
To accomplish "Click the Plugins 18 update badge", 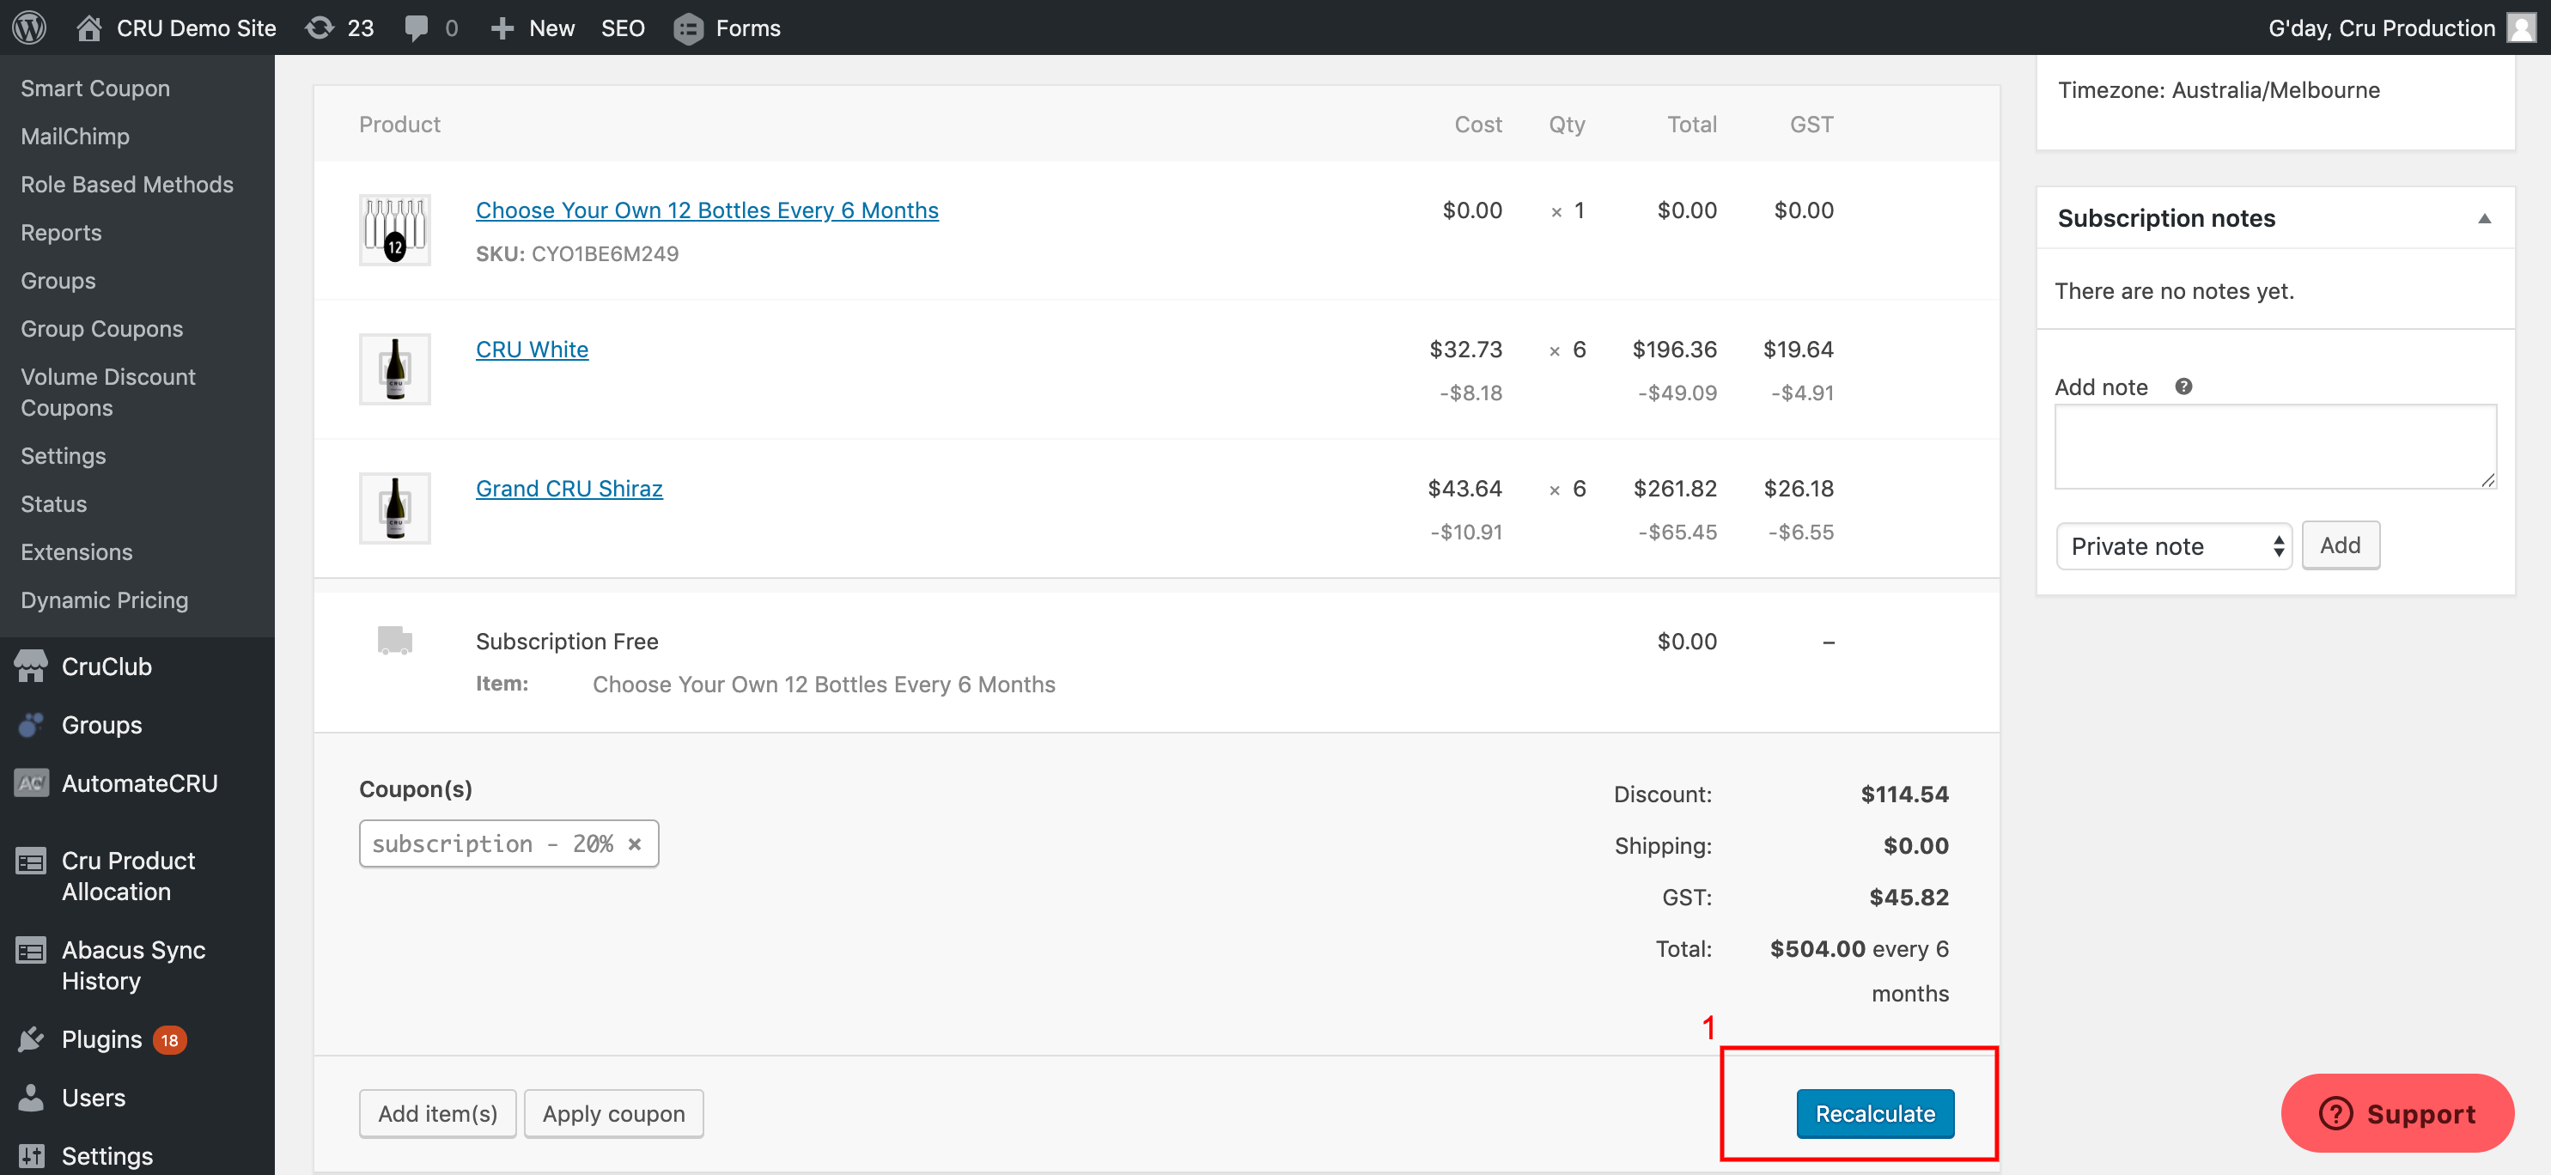I will [x=169, y=1040].
